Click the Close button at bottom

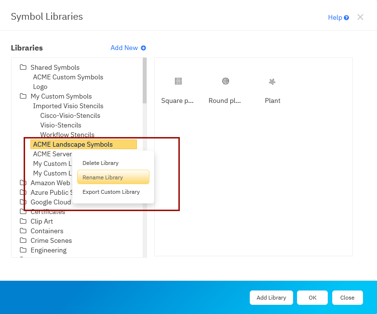tap(347, 298)
